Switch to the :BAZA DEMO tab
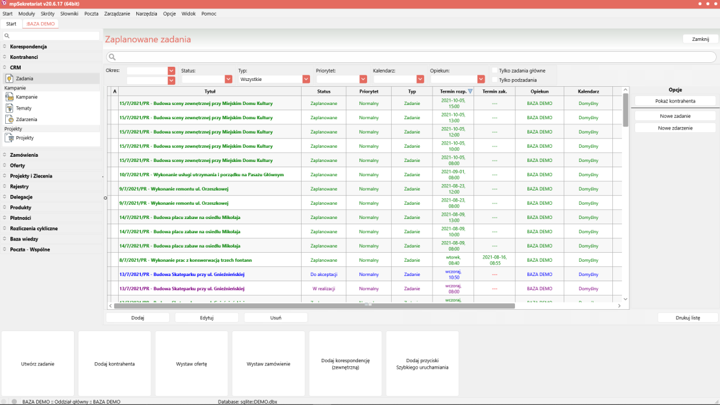Image resolution: width=720 pixels, height=405 pixels. click(x=40, y=24)
